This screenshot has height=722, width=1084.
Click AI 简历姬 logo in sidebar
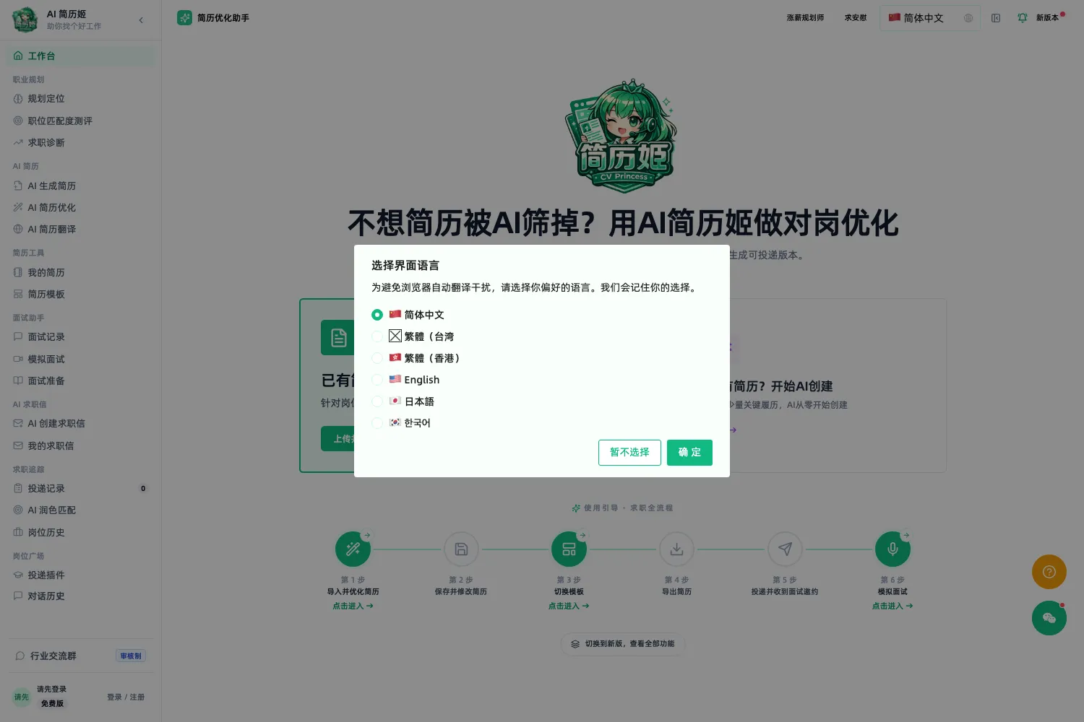25,19
